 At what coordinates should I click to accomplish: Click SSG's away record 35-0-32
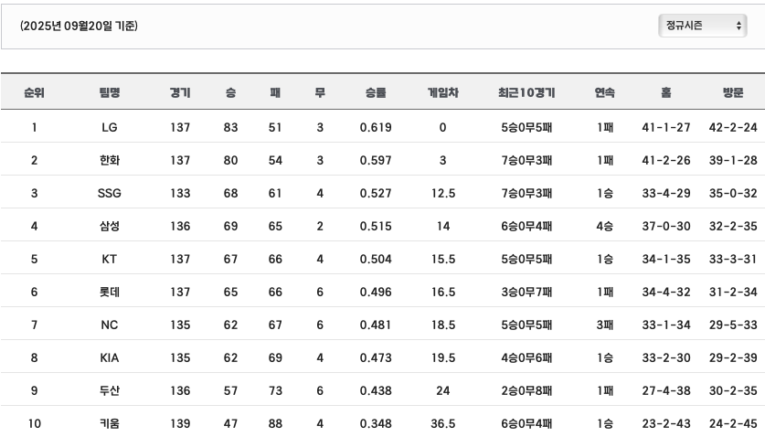733,193
